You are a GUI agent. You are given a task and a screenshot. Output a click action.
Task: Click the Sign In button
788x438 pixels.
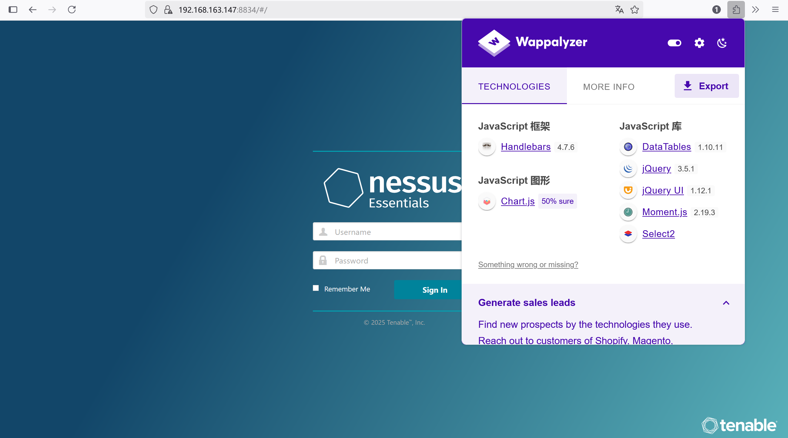point(428,290)
